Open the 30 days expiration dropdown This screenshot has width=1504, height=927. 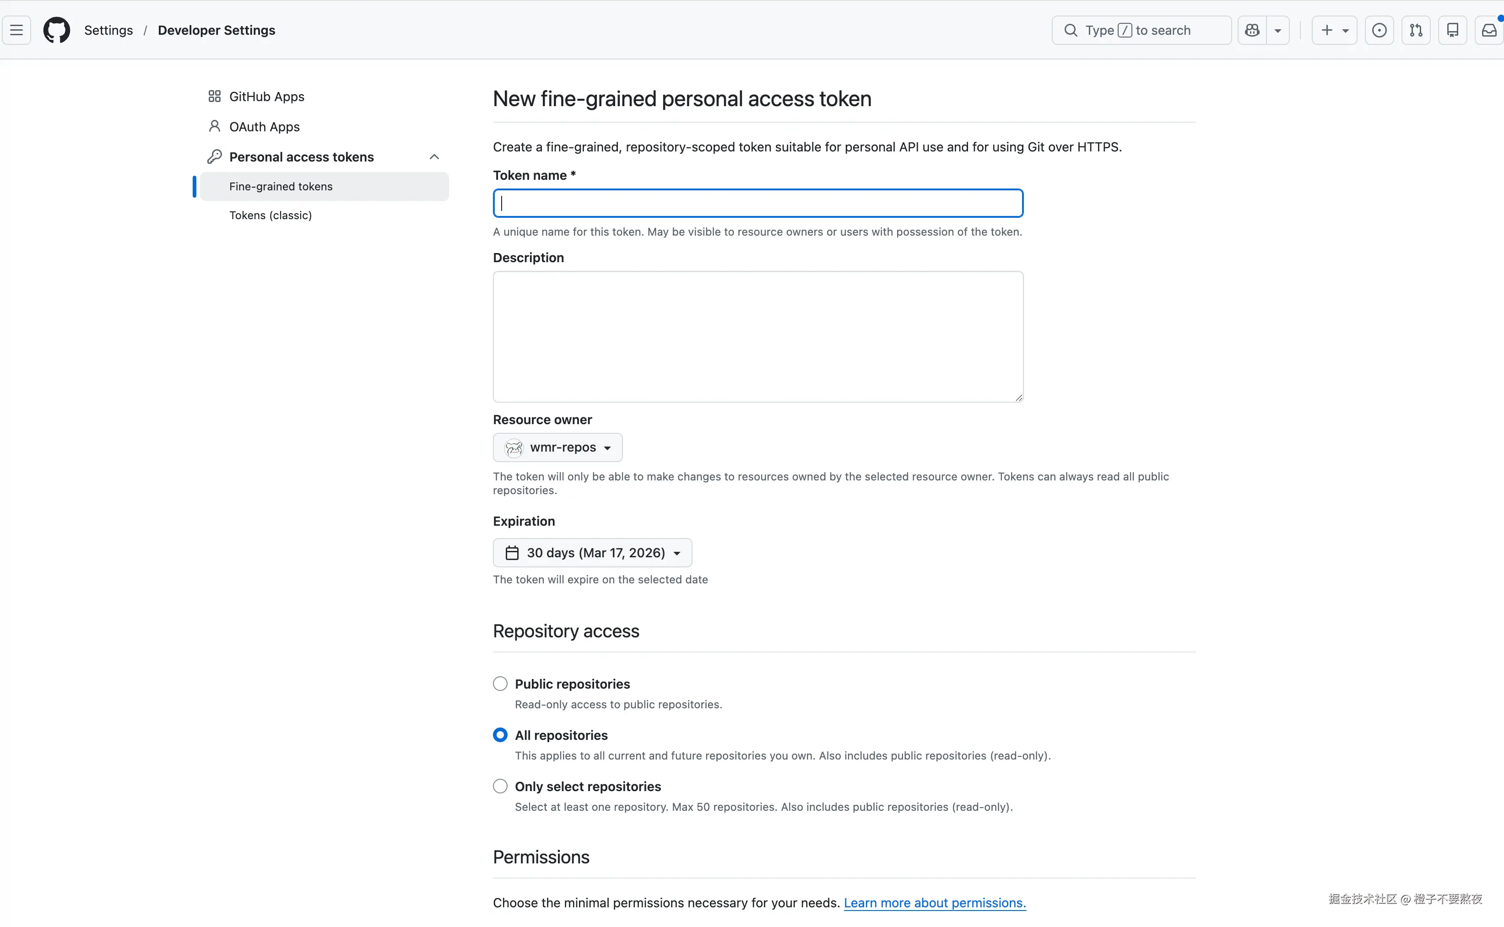click(x=592, y=552)
